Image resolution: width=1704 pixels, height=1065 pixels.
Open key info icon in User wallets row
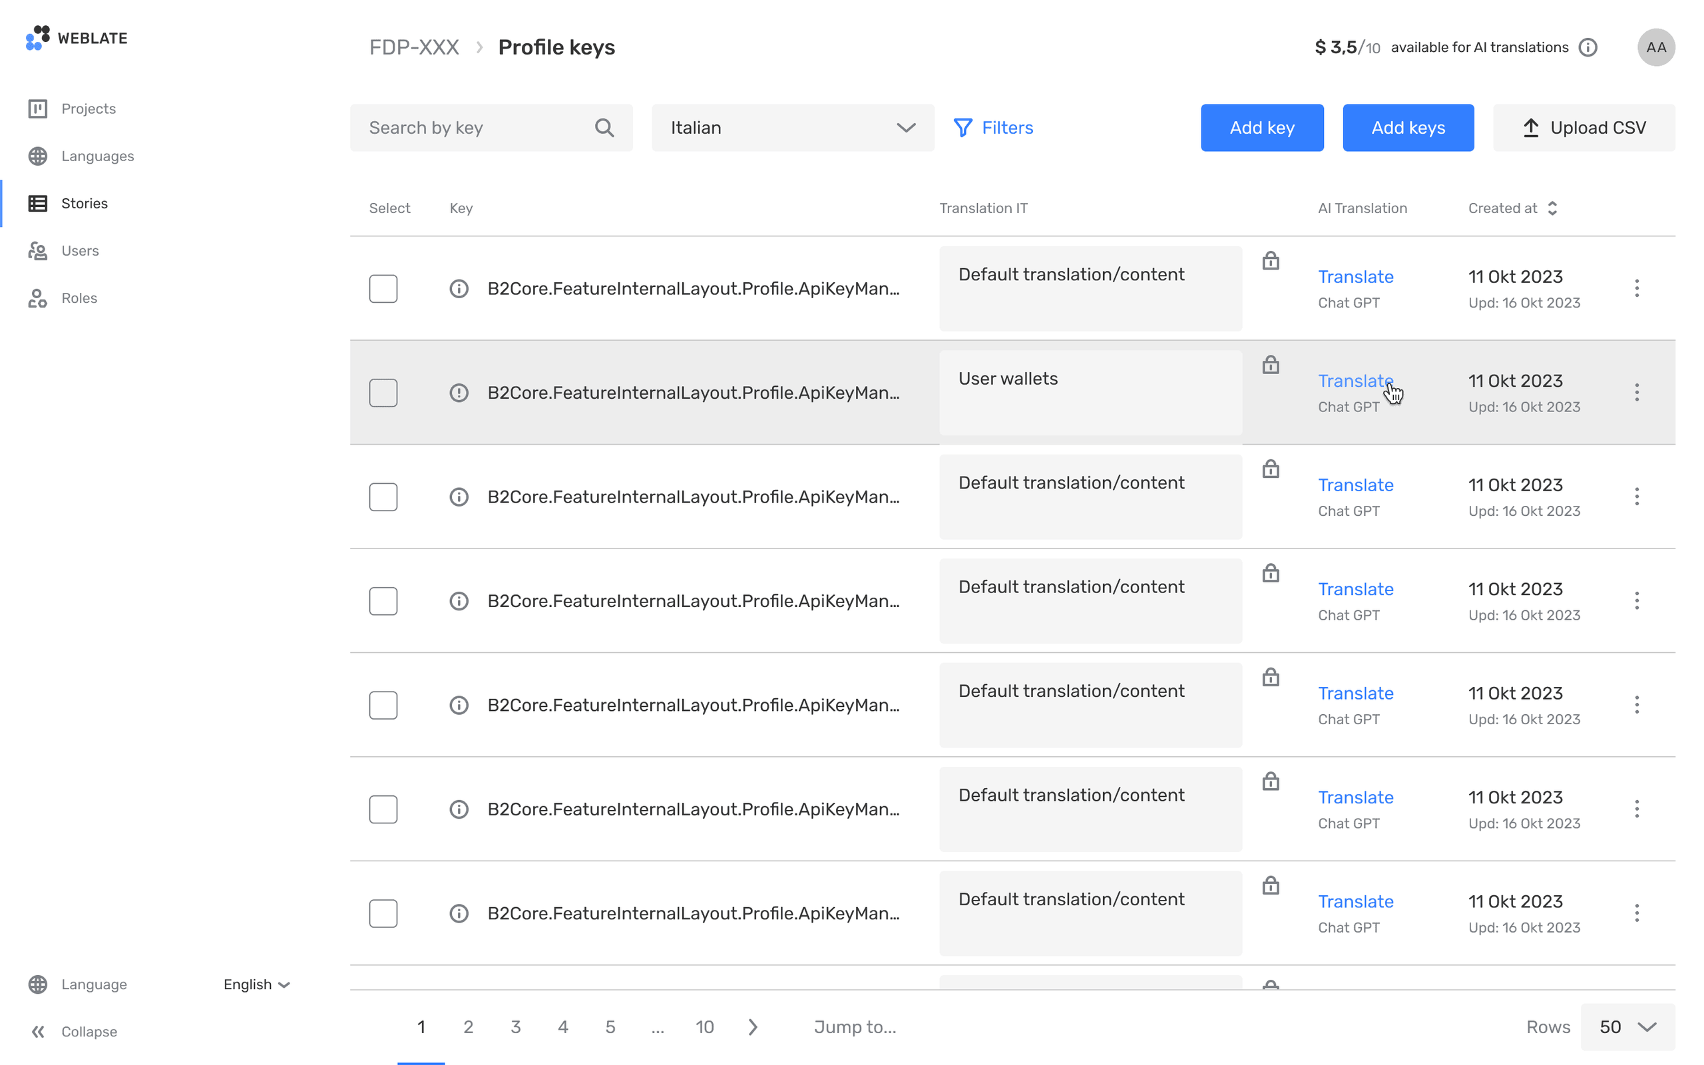459,393
